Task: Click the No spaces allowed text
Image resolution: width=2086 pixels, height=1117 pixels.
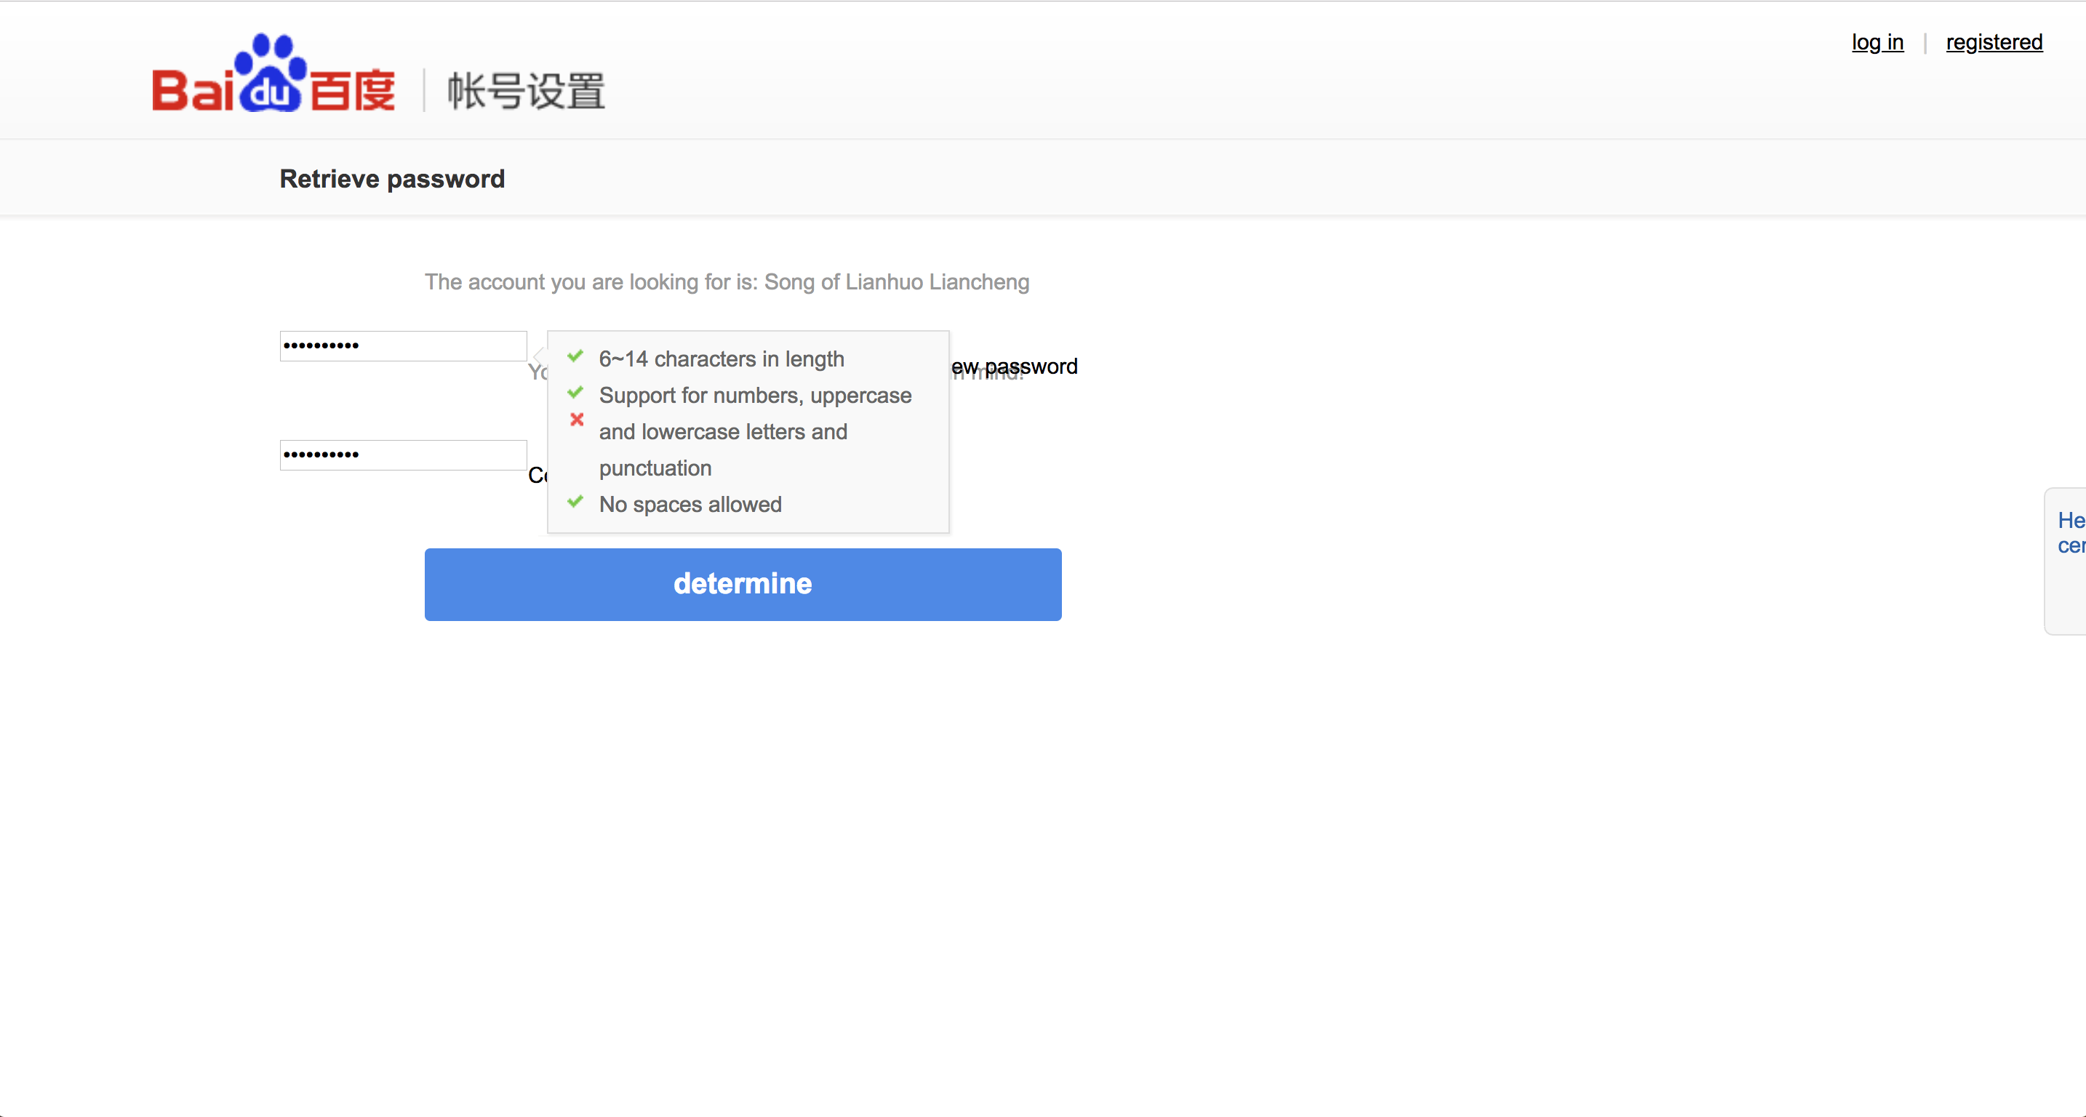Action: [x=690, y=504]
